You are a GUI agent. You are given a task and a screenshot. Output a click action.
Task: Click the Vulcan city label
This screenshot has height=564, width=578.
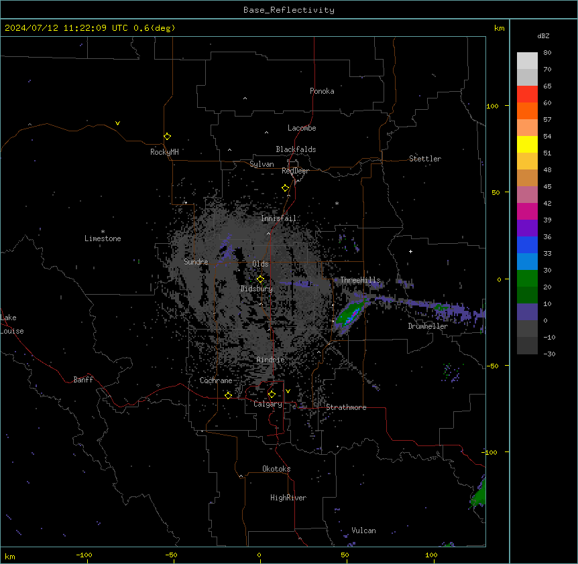point(364,531)
